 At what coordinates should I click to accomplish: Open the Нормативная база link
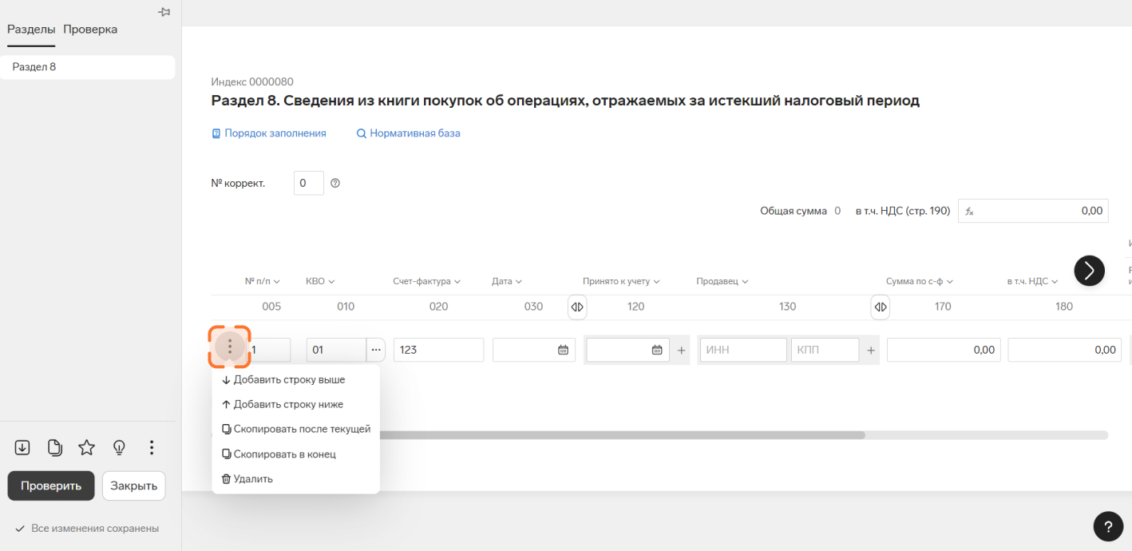click(409, 133)
